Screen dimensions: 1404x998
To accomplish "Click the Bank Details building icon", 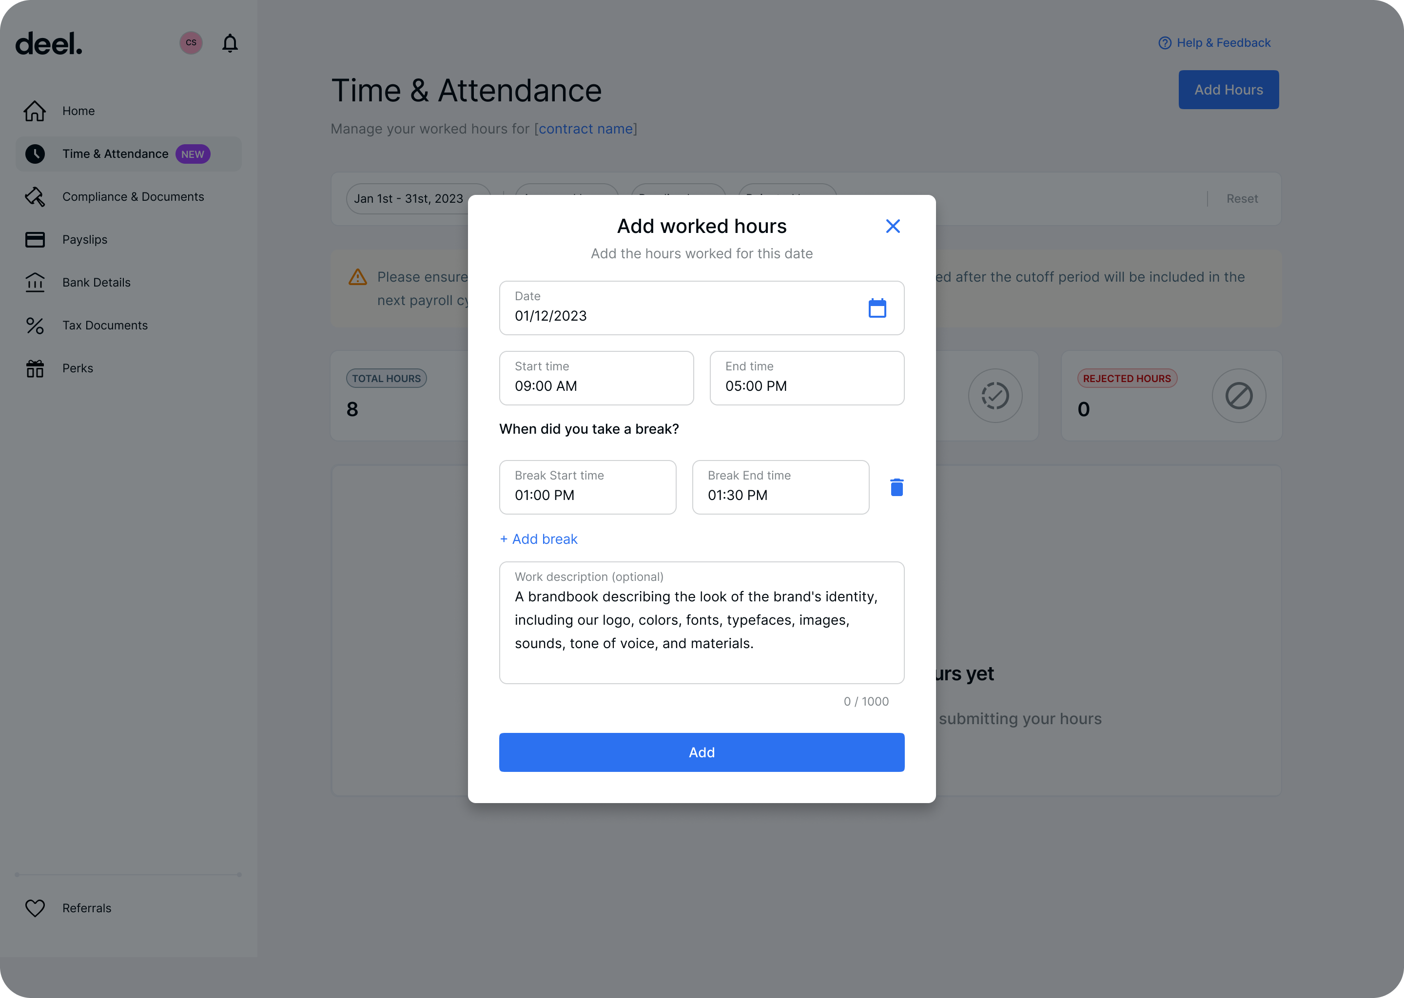I will (35, 283).
